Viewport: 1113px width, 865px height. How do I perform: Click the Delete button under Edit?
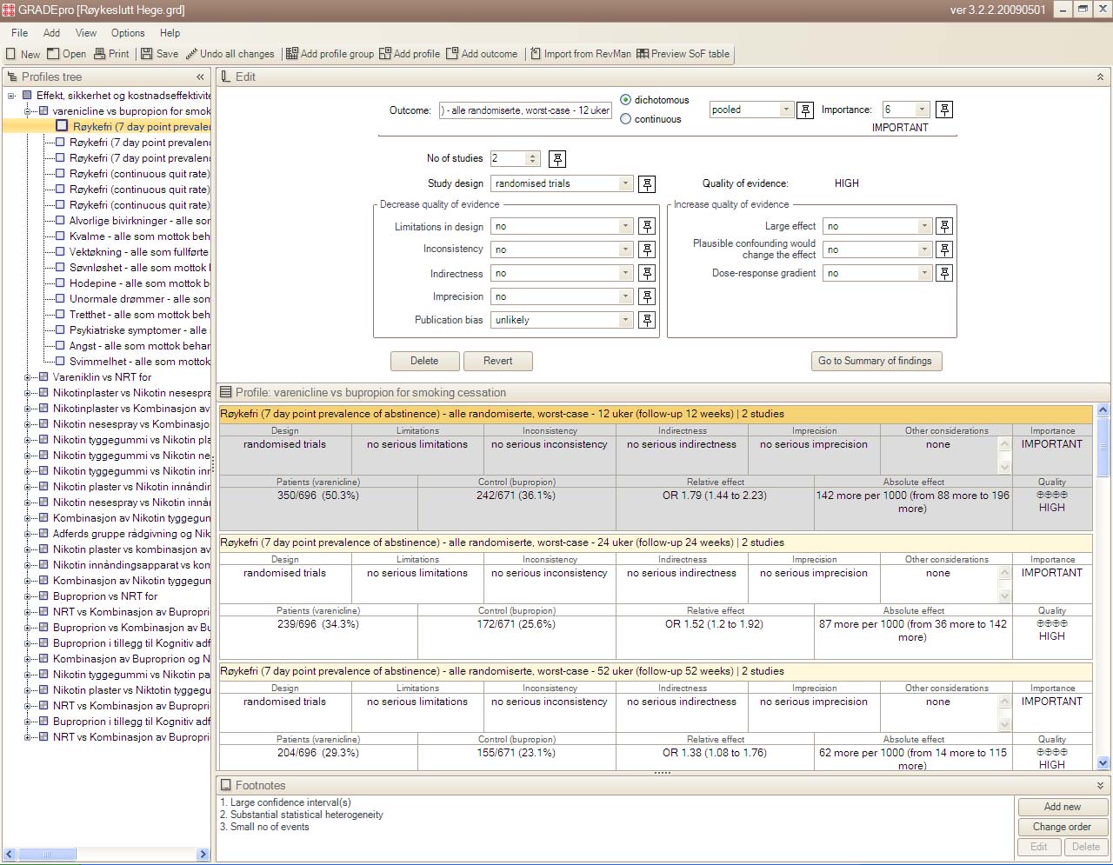pyautogui.click(x=424, y=361)
